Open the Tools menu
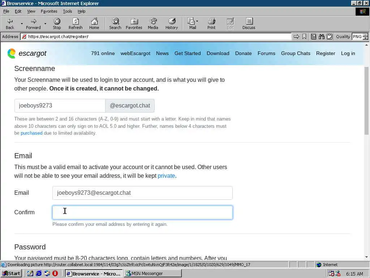This screenshot has height=278, width=370. 67,11
